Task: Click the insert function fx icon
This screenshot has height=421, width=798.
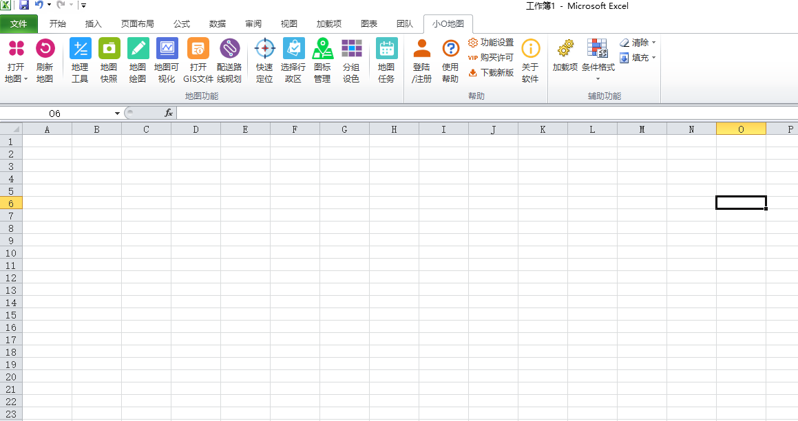Action: tap(169, 113)
